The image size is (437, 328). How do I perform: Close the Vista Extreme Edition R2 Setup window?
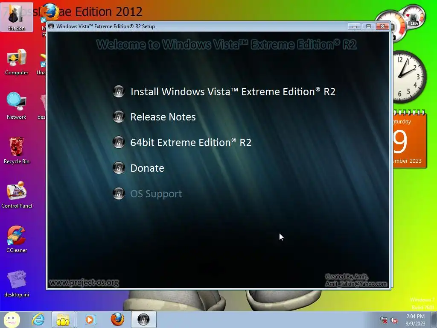pos(382,26)
